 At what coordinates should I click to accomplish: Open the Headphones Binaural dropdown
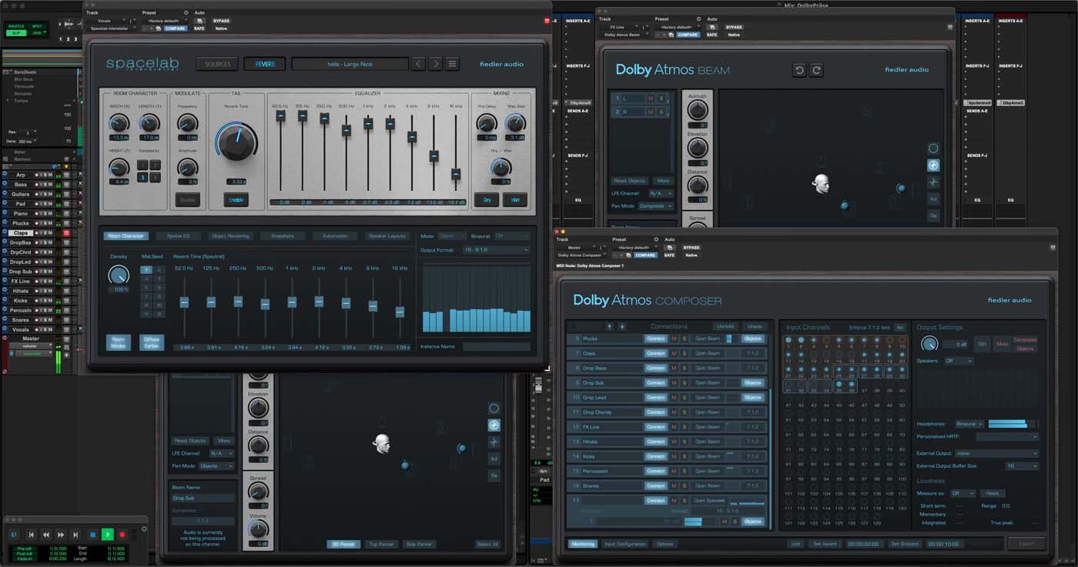click(x=969, y=424)
